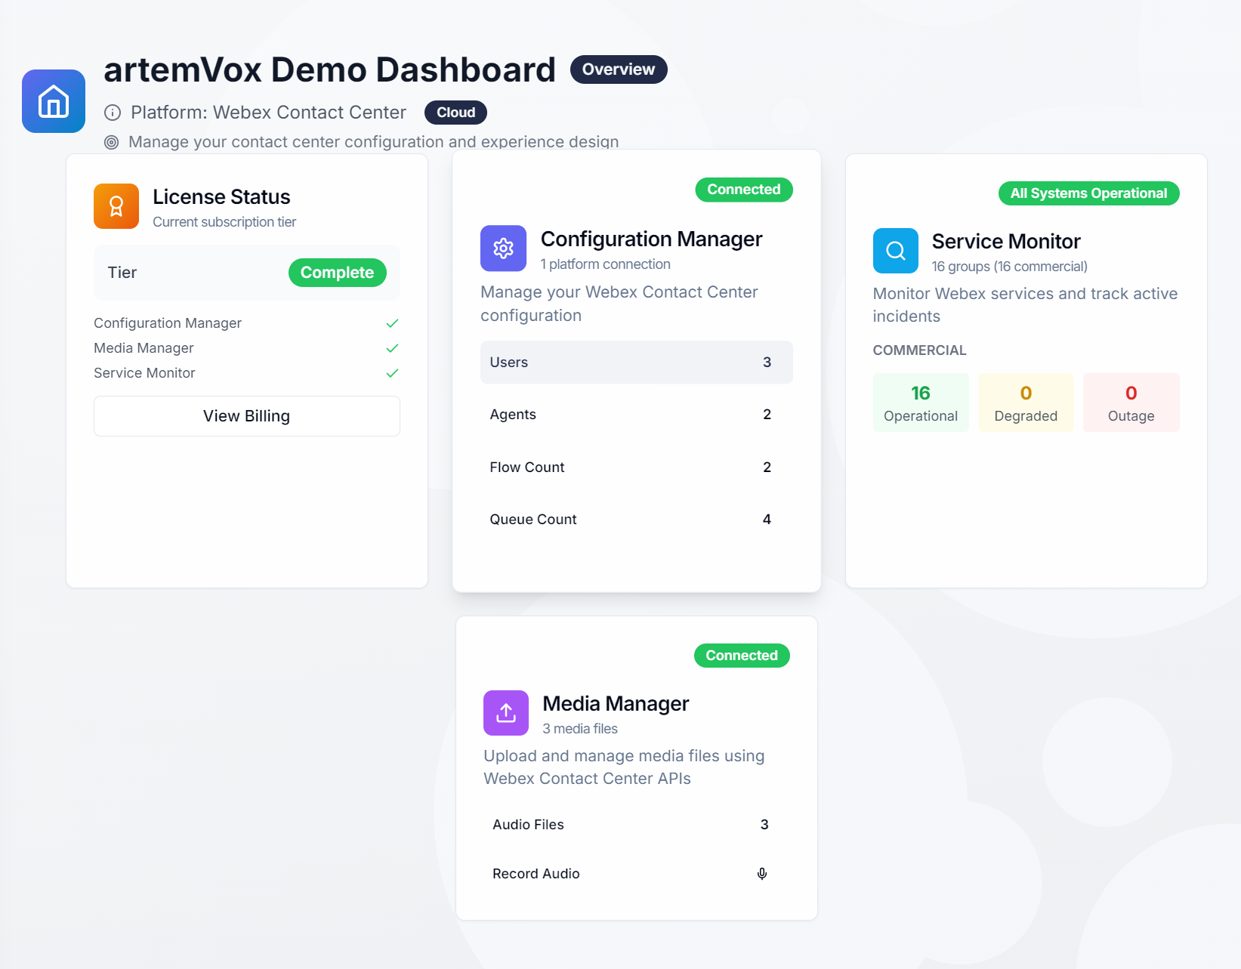
Task: Click the View Billing button
Action: [x=246, y=415]
